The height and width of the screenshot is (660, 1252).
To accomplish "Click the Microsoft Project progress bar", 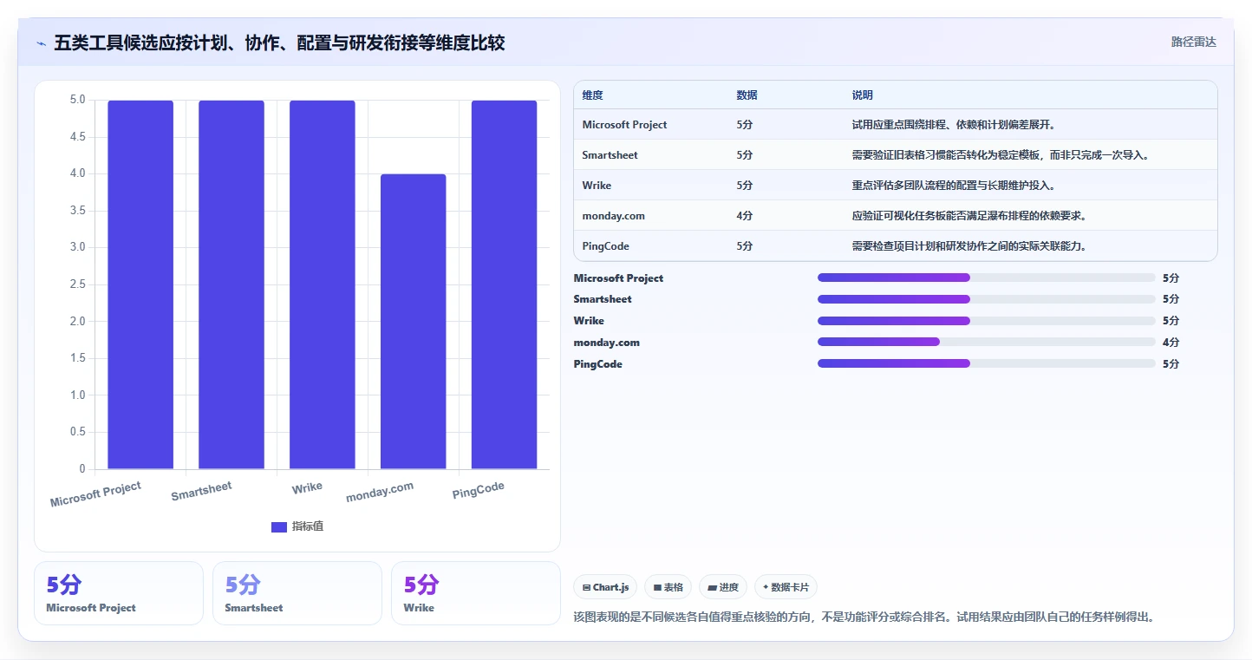I will click(986, 278).
